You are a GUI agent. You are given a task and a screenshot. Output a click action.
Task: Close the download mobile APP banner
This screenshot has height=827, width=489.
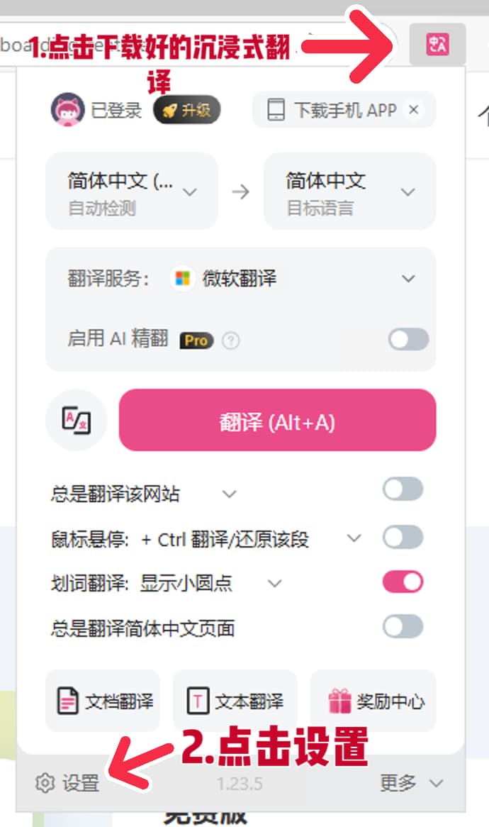pyautogui.click(x=414, y=110)
